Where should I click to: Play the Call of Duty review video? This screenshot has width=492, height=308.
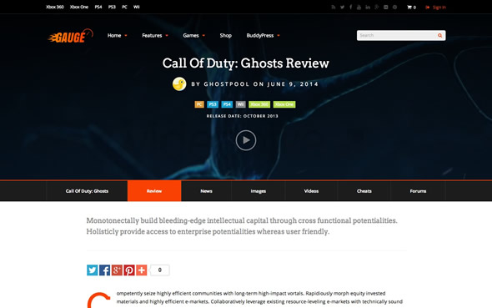point(246,140)
